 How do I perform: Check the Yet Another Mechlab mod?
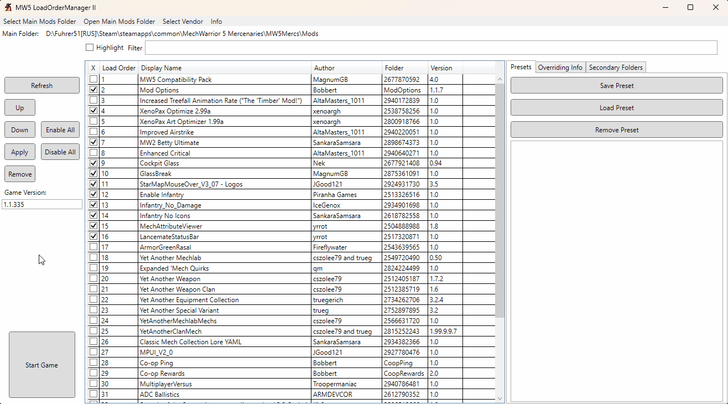[x=93, y=258]
